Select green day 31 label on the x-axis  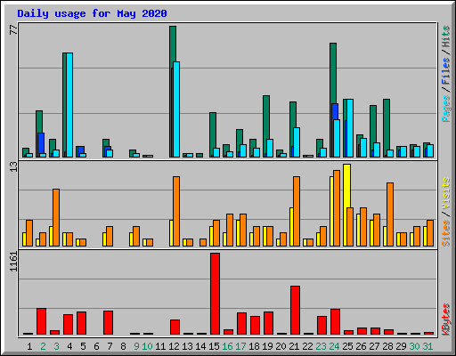[427, 346]
